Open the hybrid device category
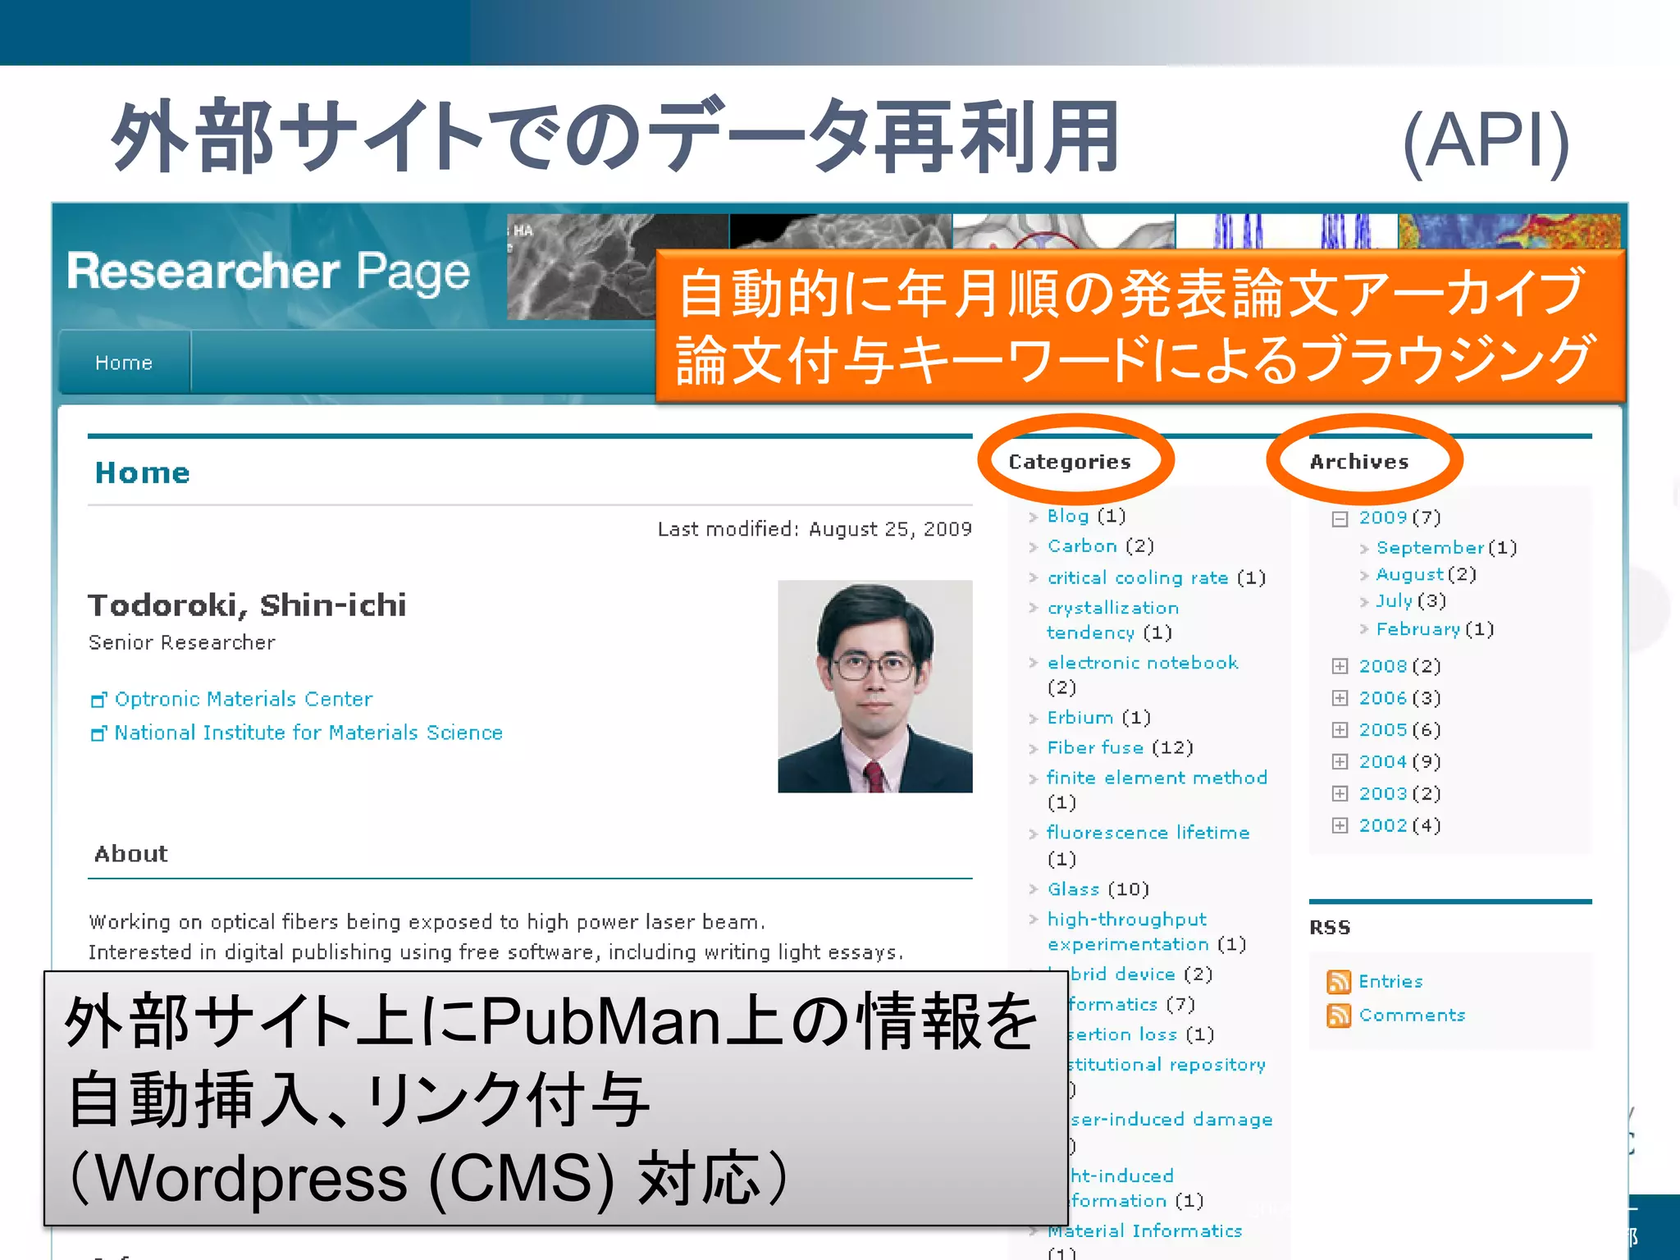 (x=1123, y=975)
